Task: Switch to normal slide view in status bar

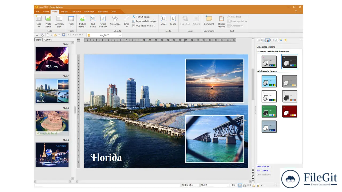Action: 240,185
